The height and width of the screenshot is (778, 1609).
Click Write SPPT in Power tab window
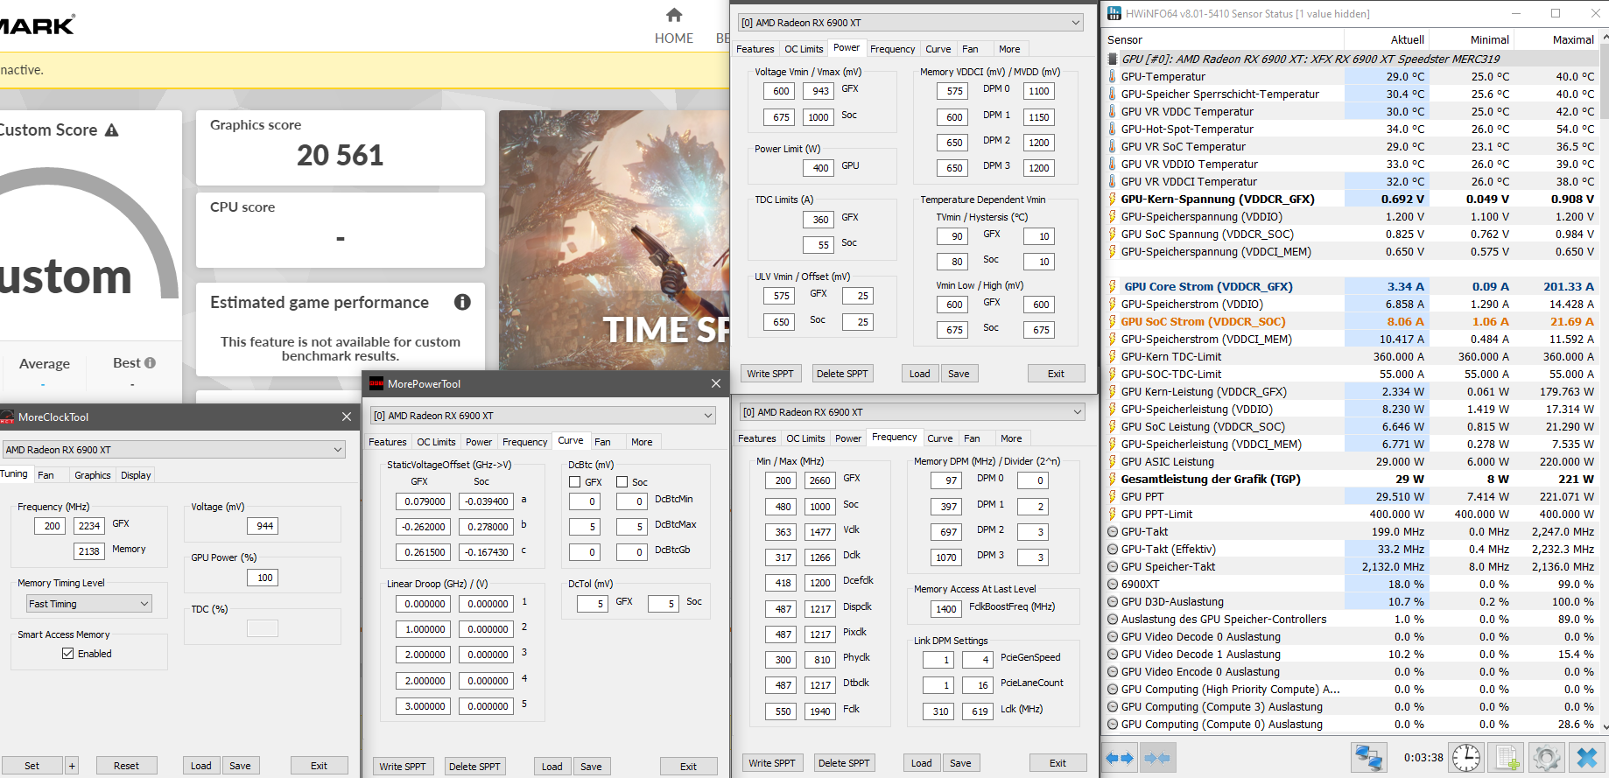click(x=770, y=374)
